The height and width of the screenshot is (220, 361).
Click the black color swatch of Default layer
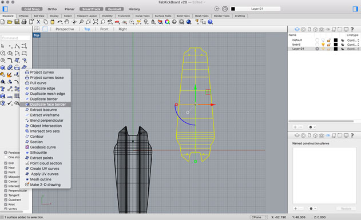click(336, 40)
